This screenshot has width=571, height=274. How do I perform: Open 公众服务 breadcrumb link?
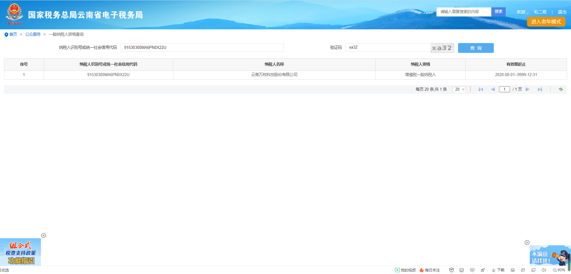(x=33, y=34)
